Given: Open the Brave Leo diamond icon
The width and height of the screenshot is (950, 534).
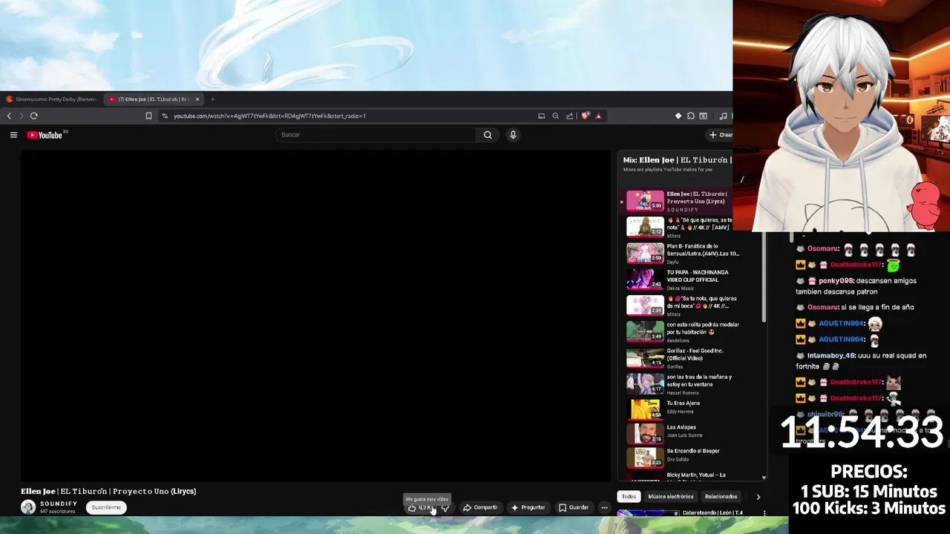Looking at the screenshot, I should coord(678,116).
